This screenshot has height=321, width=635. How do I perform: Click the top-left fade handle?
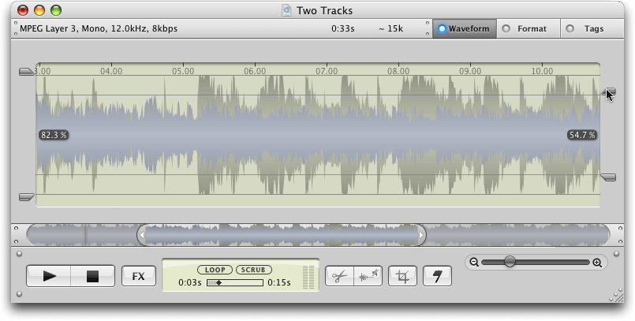pyautogui.click(x=27, y=72)
